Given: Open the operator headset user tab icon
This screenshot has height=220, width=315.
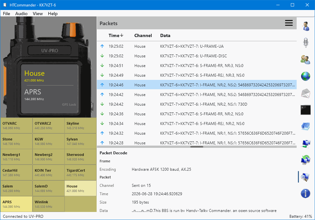Looking at the screenshot, I should click(x=306, y=26).
